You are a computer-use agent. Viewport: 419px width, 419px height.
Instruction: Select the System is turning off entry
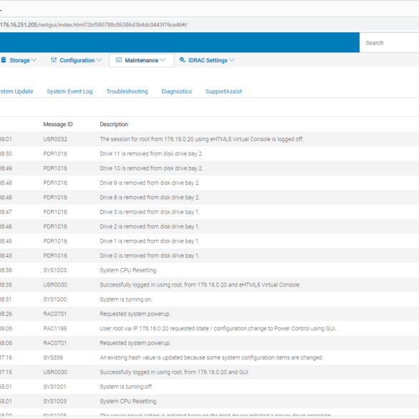[126, 387]
